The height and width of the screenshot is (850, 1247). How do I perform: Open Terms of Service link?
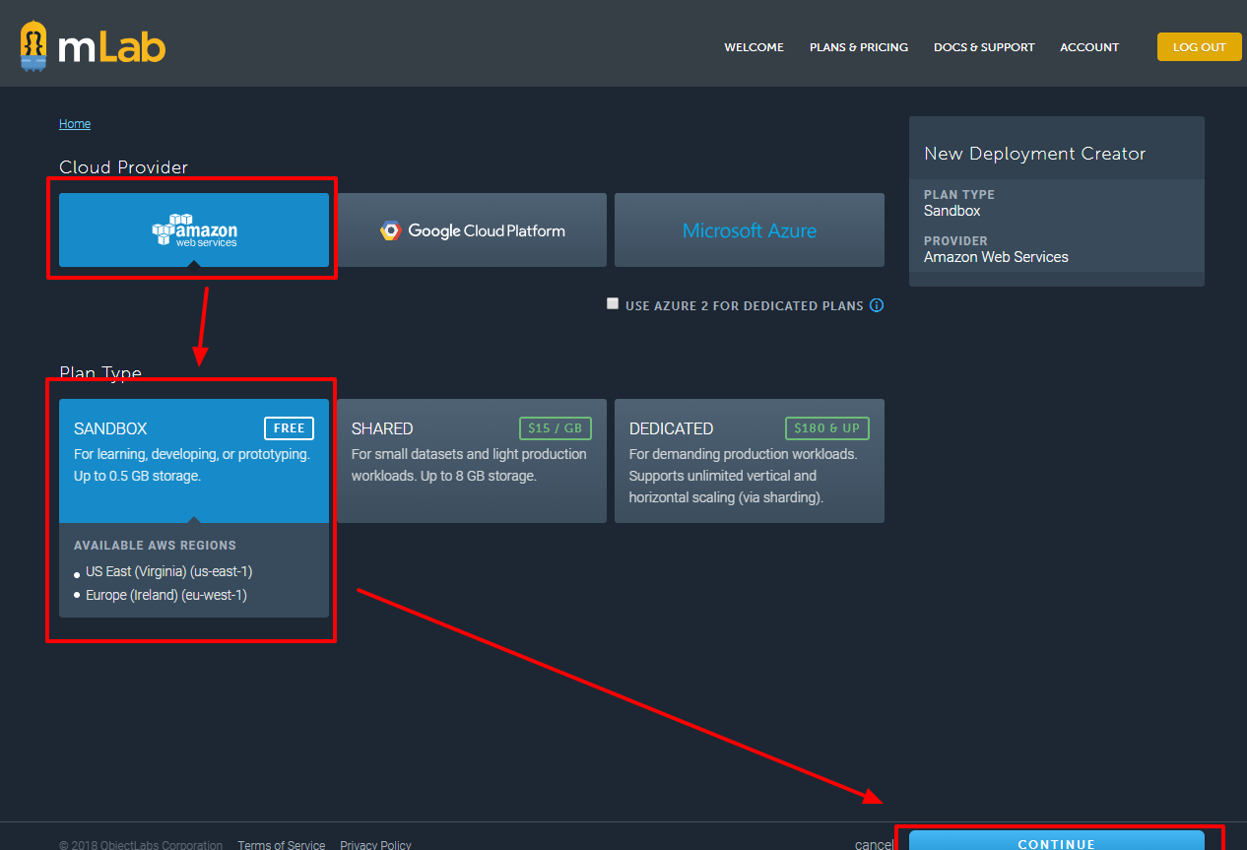click(x=282, y=845)
